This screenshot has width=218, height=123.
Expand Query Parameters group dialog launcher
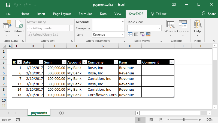tap(124, 41)
